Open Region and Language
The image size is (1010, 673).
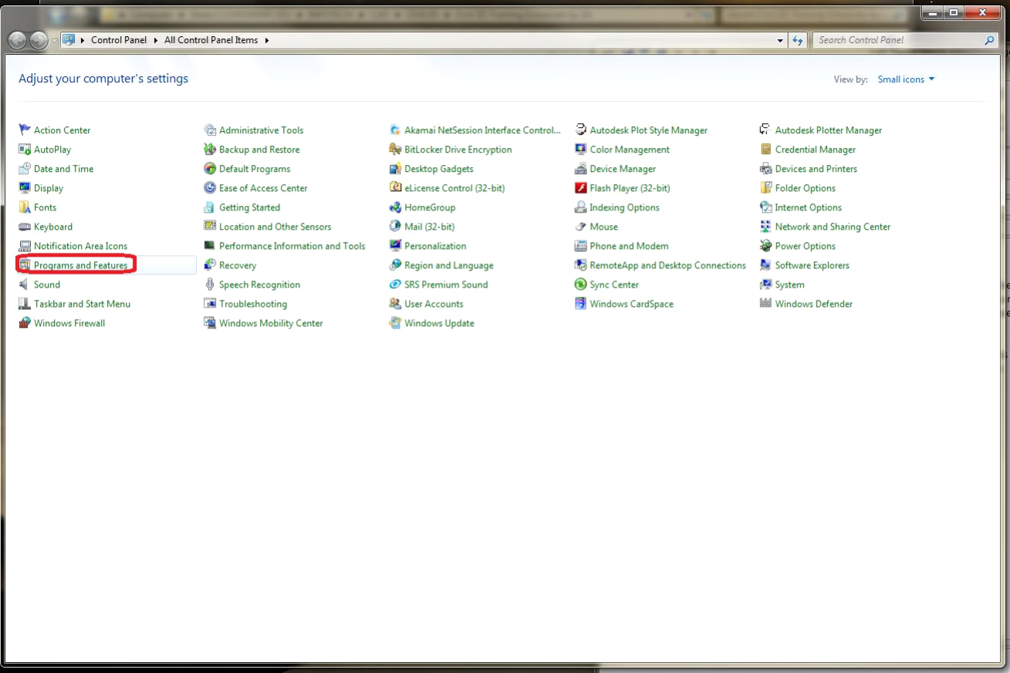coord(449,265)
